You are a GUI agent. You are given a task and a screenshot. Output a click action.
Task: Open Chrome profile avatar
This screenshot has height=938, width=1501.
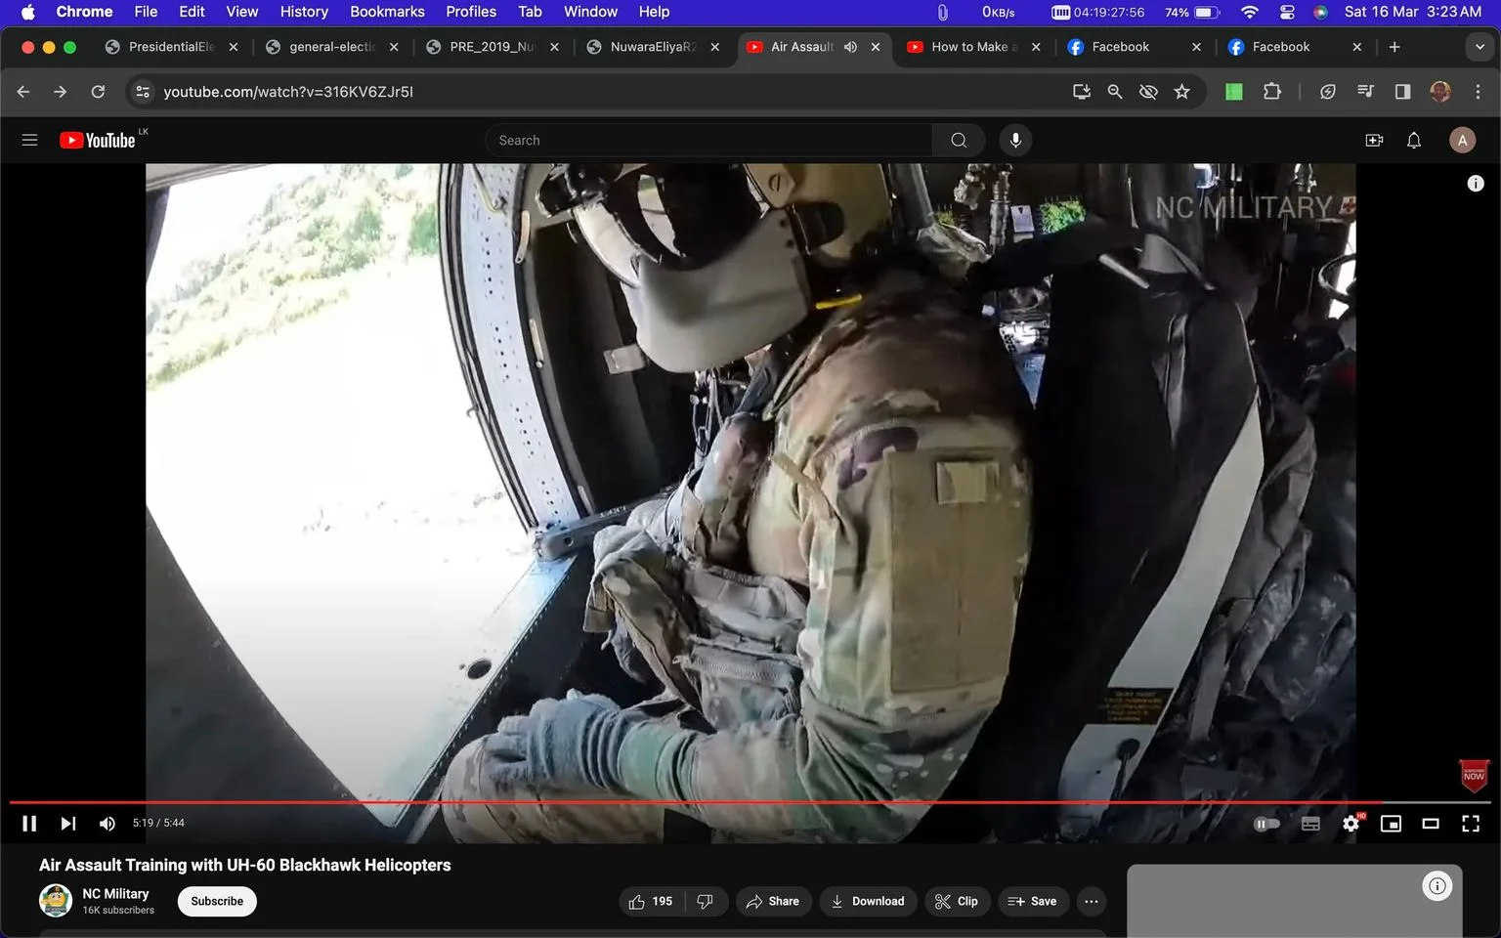pos(1439,91)
